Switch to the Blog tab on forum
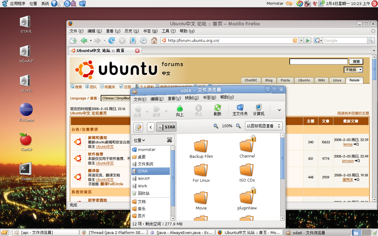The image size is (378, 236). (269, 80)
